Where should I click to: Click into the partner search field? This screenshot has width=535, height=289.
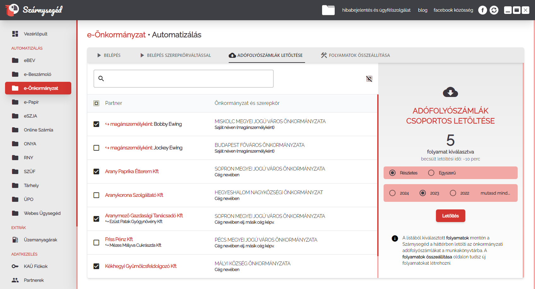point(188,79)
